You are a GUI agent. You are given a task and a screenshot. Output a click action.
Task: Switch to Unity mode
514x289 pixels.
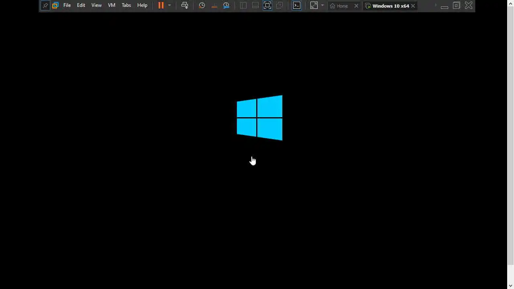pyautogui.click(x=279, y=5)
